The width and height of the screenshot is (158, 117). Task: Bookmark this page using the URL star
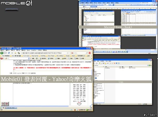coord(68,53)
